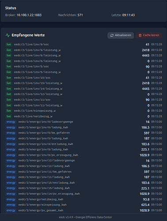Select topic eedc/2/live/inv/5/leistung_w

37,72
